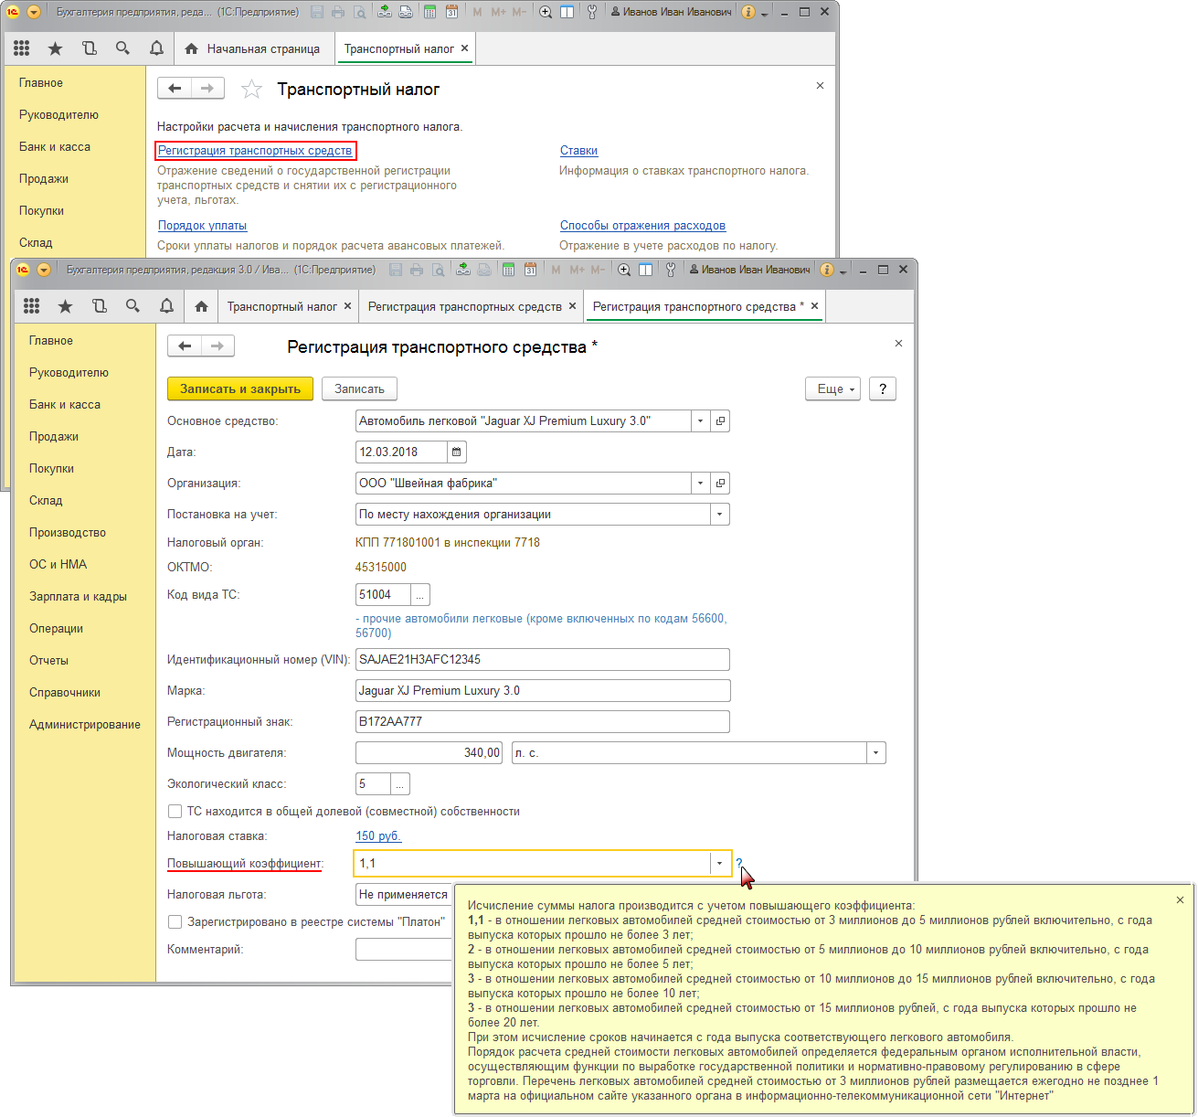Screen dimensions: 1198x1117
Task: Close the yellow tooltip popup
Action: 1180,899
